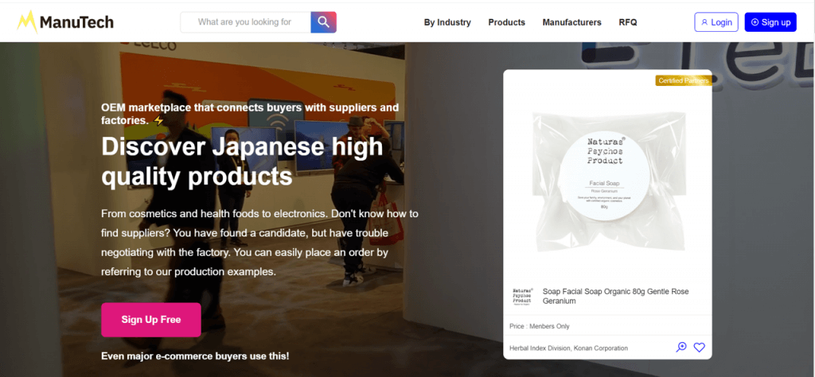The height and width of the screenshot is (377, 815).
Task: Click the 'Price : Menbers Only' text
Action: click(x=540, y=326)
